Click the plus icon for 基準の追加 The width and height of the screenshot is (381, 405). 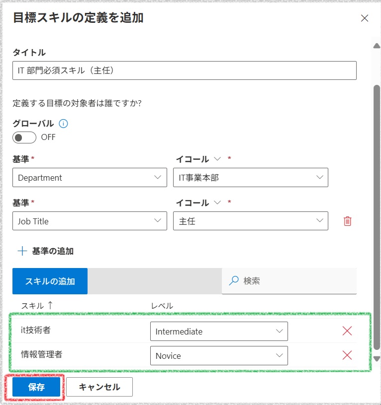pos(22,251)
